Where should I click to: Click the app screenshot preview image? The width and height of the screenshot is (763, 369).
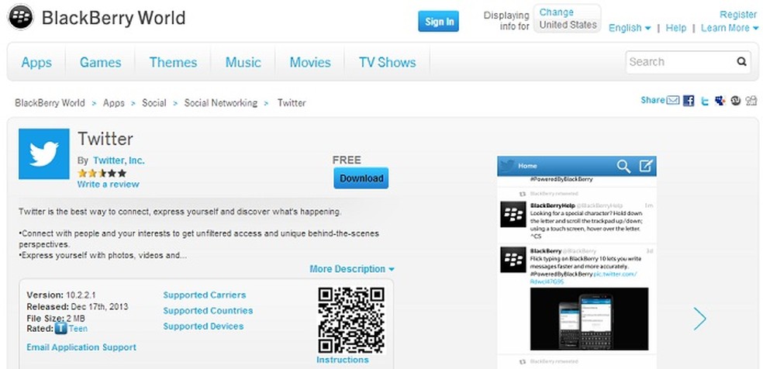[577, 263]
